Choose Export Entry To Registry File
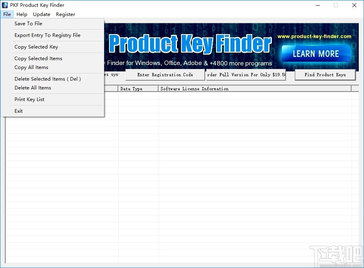Viewport: 364px width, 268px height. tap(47, 35)
